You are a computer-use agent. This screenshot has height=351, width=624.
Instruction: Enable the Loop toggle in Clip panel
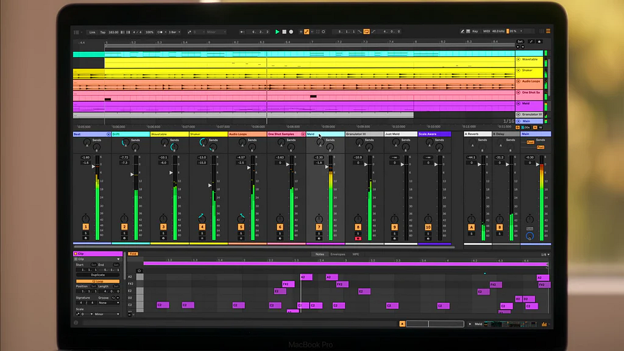pos(98,281)
